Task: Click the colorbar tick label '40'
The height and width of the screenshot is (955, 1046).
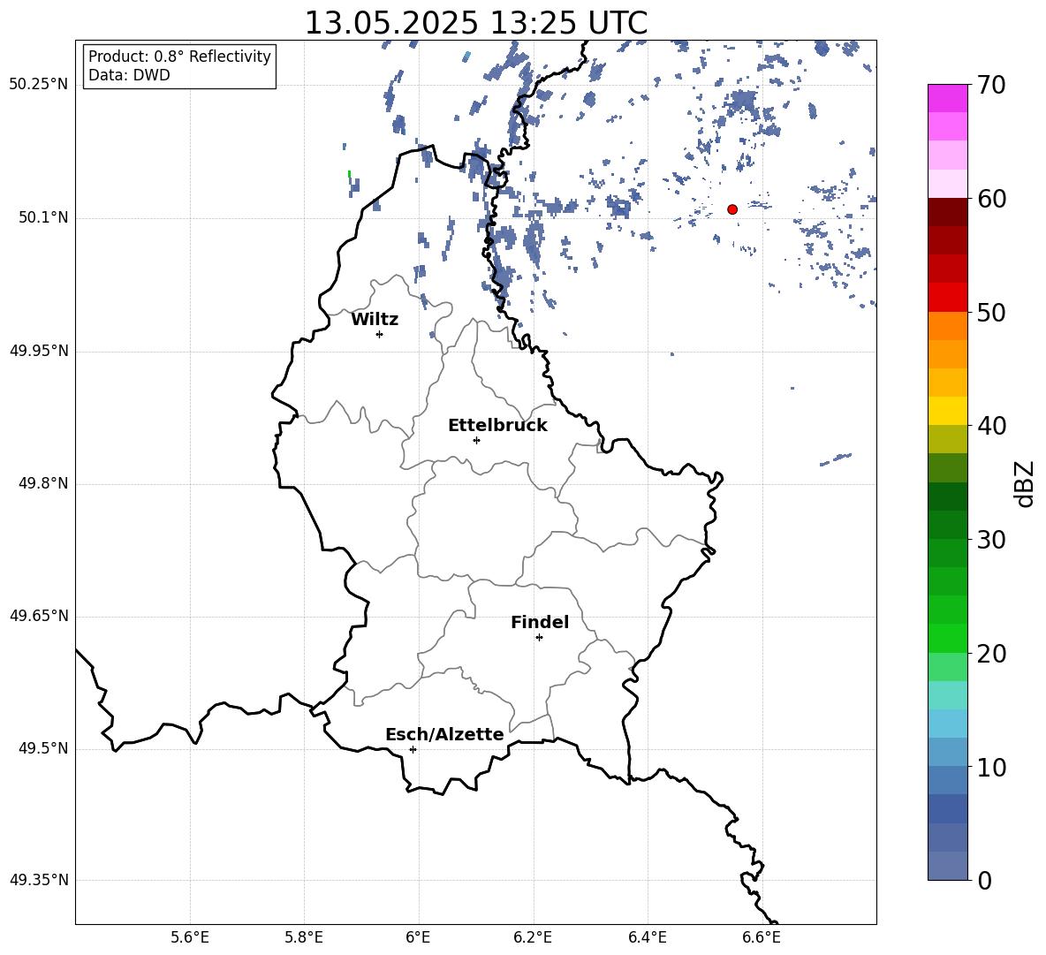Action: pyautogui.click(x=991, y=426)
